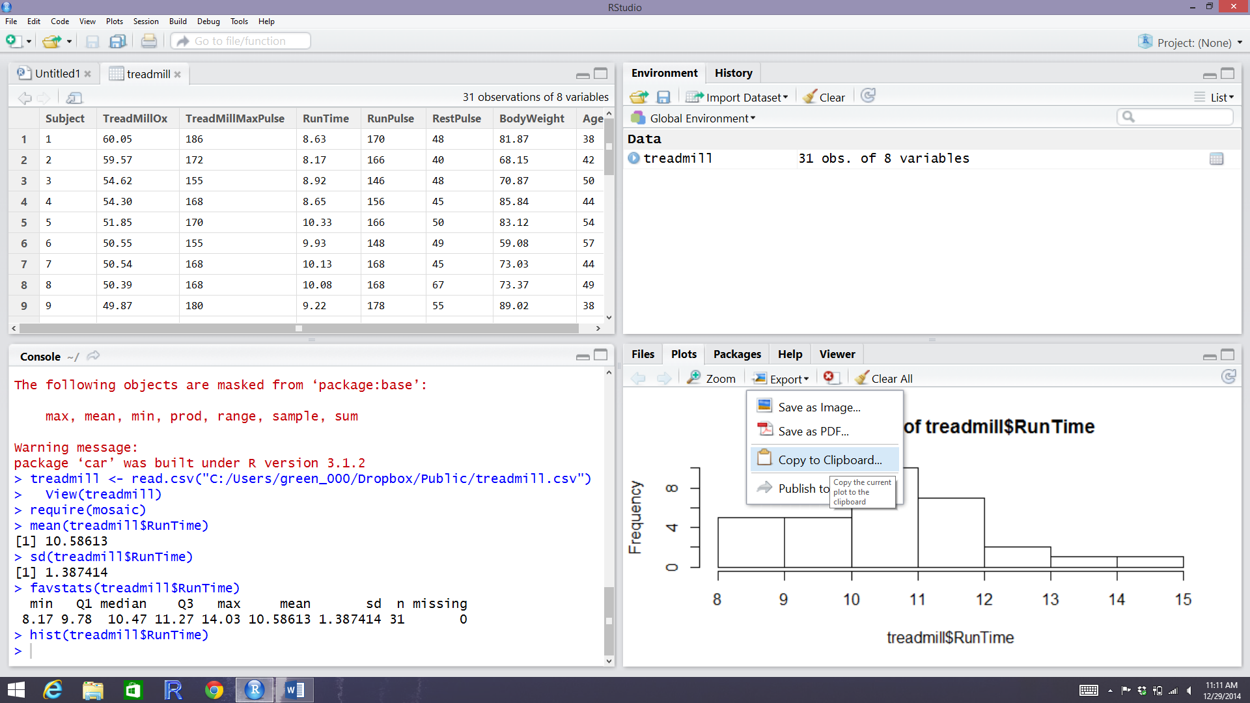Expand the treadmill data object
Screen dimensions: 1250x703
(633, 158)
